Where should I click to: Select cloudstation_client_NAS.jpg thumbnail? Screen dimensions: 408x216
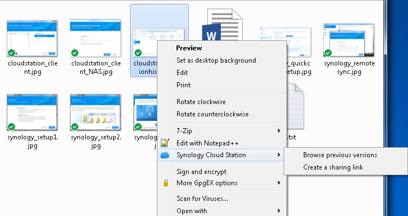pos(95,38)
